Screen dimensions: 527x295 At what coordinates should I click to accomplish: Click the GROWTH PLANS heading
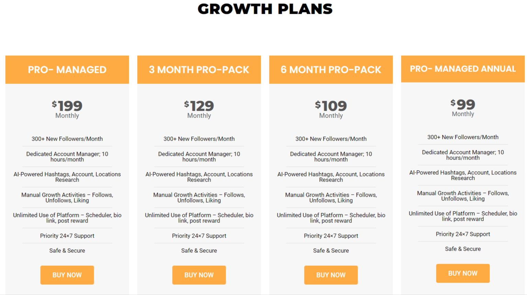[x=265, y=9]
